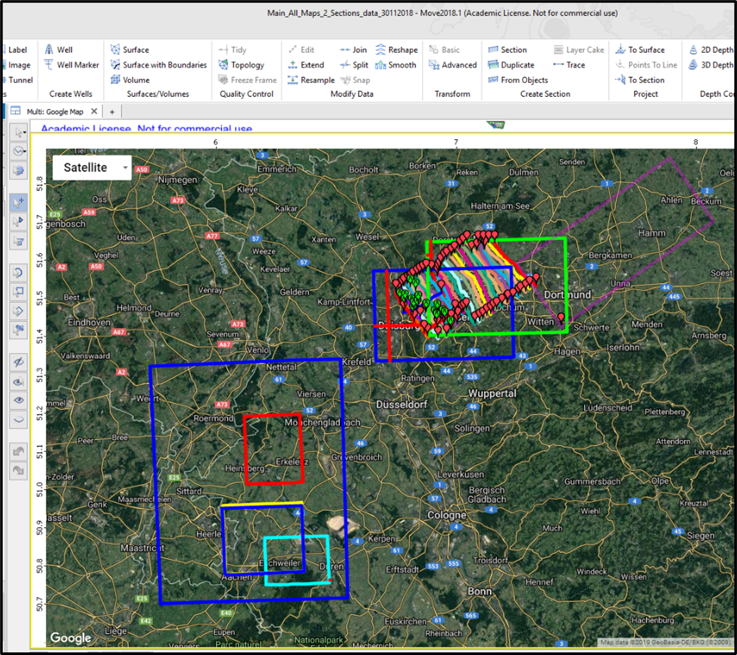This screenshot has width=737, height=655.
Task: Select the Well creation tool
Action: point(59,50)
